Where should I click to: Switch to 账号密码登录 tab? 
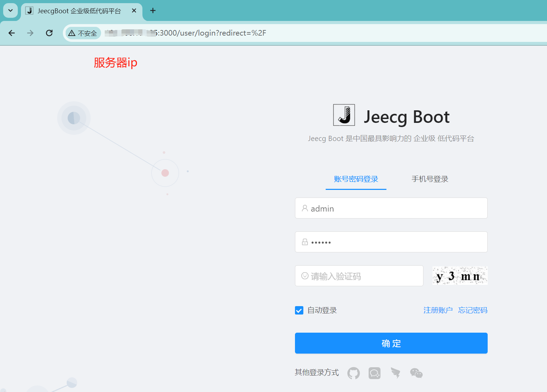pos(356,179)
